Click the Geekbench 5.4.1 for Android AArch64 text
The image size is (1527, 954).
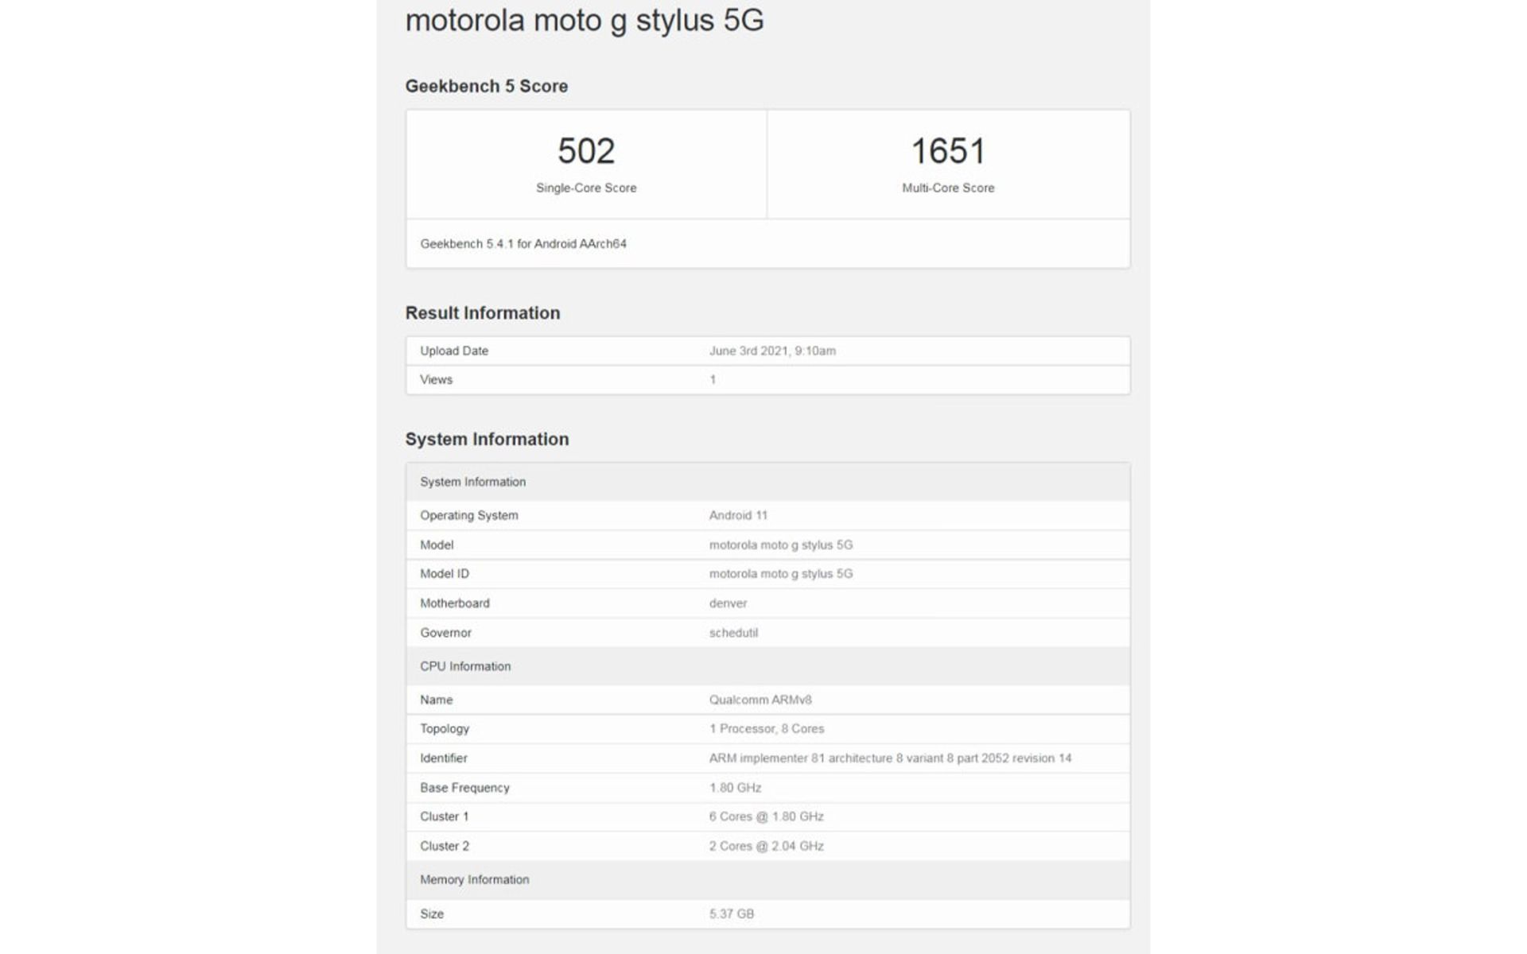pos(523,244)
